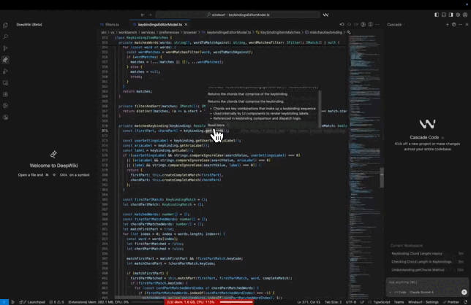Open the 'matchesKeybinding' breadcrumb segment
This screenshot has width=471, height=305.
[325, 32]
